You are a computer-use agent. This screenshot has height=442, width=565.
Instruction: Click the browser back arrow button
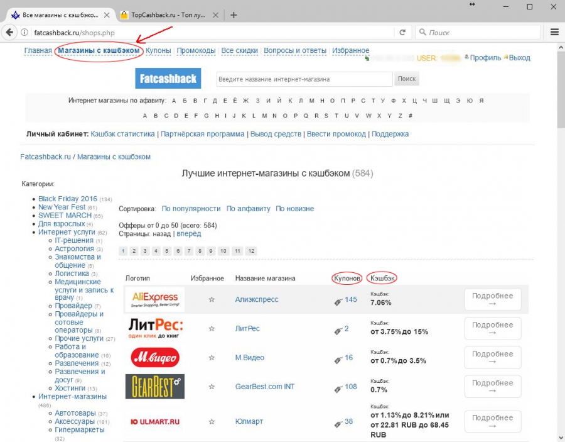9,33
